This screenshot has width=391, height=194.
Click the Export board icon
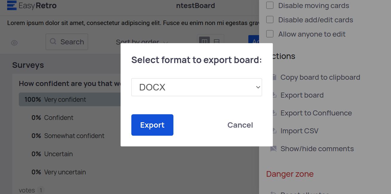[x=273, y=95]
